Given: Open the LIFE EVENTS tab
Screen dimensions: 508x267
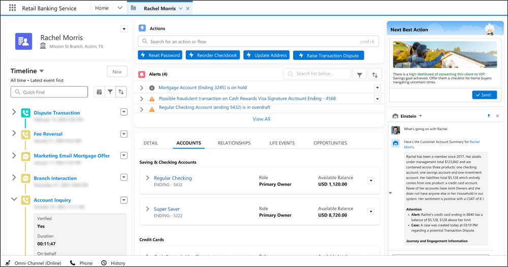Looking at the screenshot, I should 282,143.
